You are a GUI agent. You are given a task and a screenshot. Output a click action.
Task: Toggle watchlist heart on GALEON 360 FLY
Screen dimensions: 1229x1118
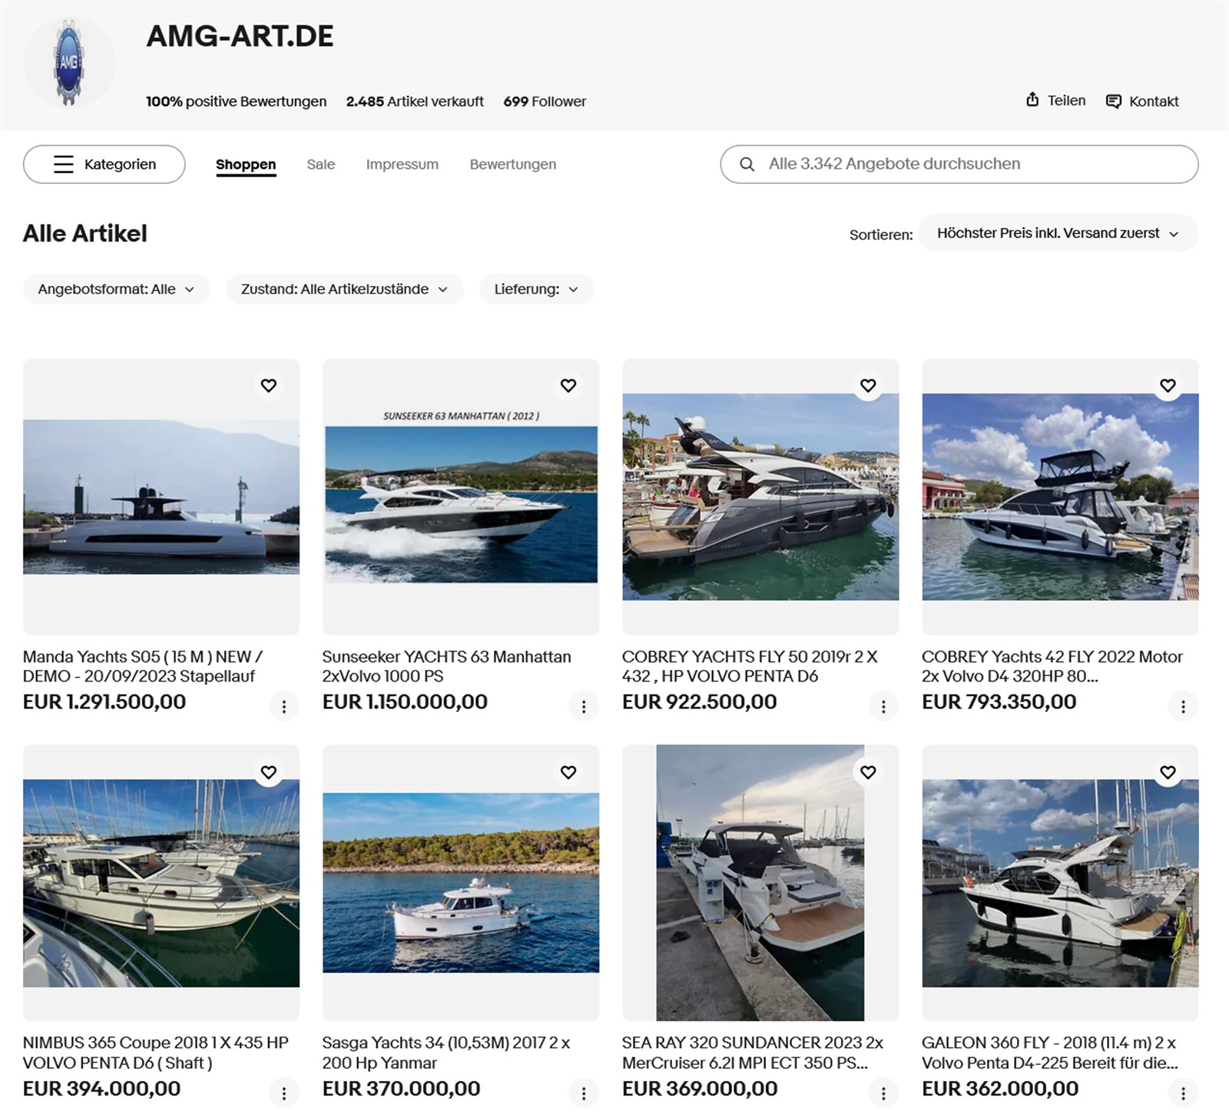pos(1168,772)
